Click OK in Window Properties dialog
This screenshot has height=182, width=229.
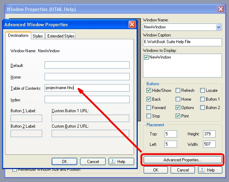(156, 170)
